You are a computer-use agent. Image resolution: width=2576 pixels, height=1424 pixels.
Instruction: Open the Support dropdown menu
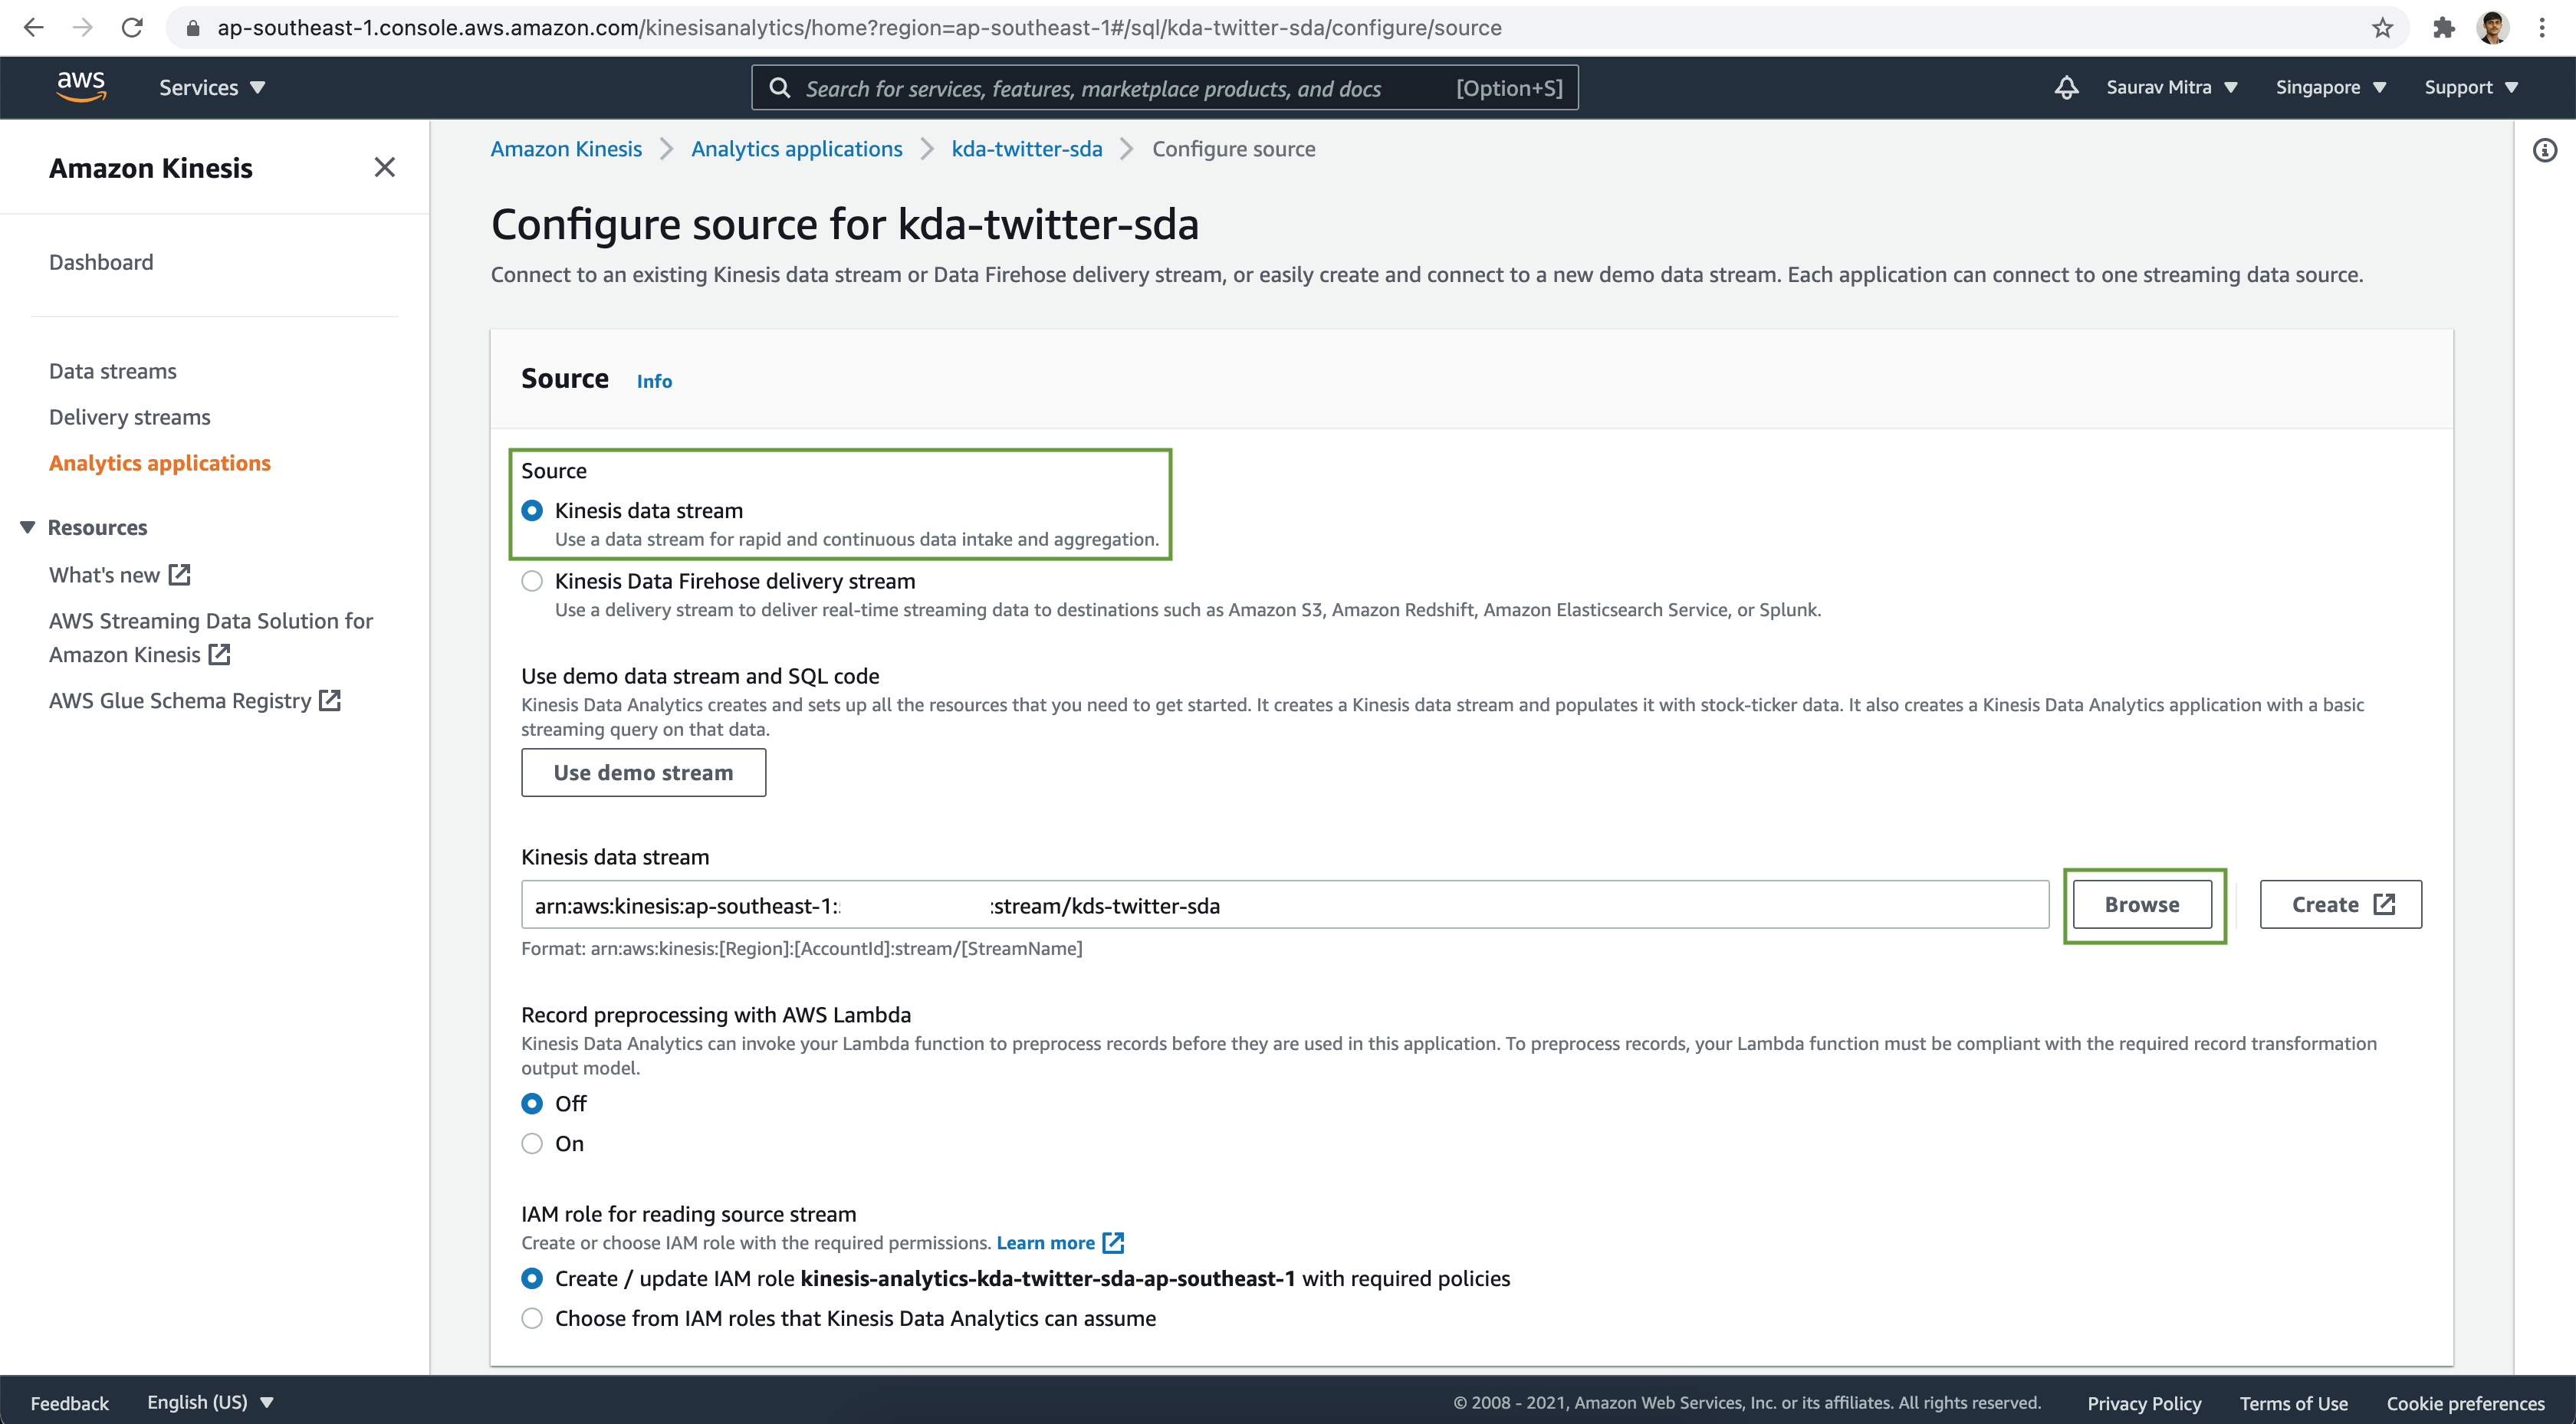click(x=2471, y=88)
